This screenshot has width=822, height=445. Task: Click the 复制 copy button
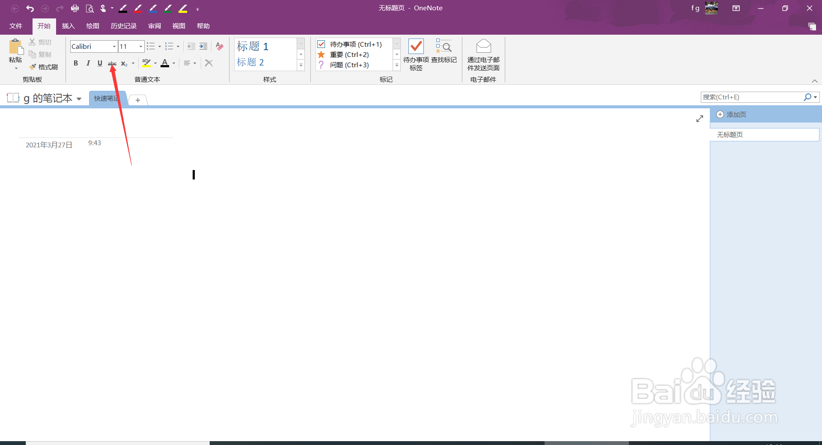click(40, 54)
